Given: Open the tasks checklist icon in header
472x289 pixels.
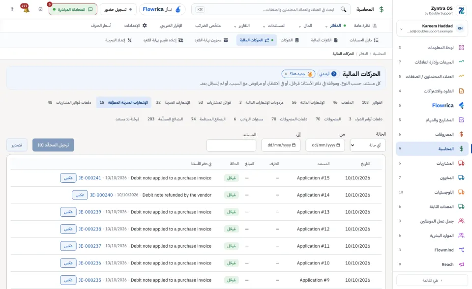Looking at the screenshot, I should pyautogui.click(x=41, y=9).
